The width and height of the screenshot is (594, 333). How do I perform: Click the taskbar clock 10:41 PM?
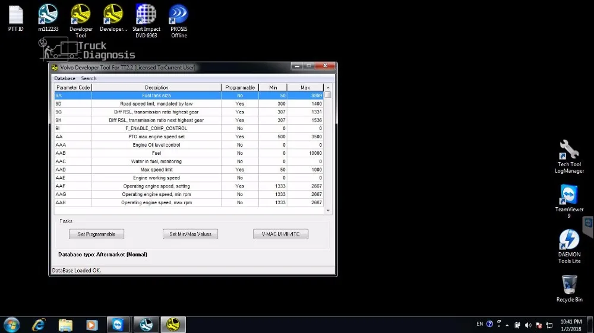[571, 325]
